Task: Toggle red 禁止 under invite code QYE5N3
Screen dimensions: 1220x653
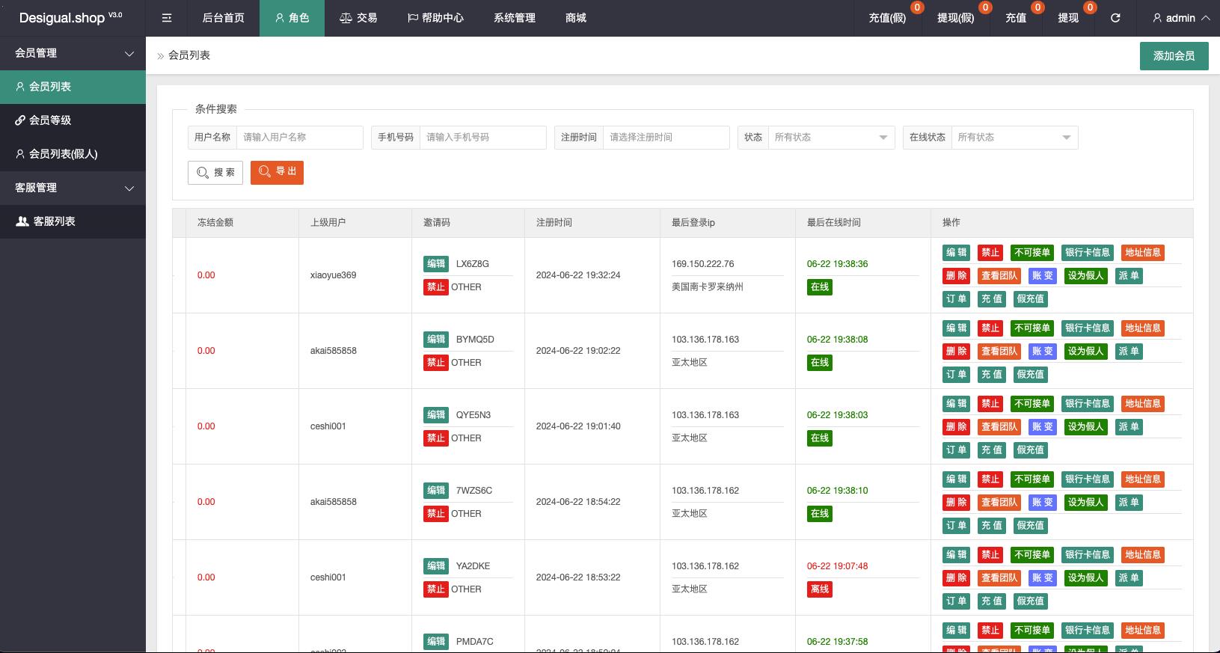Action: tap(435, 438)
